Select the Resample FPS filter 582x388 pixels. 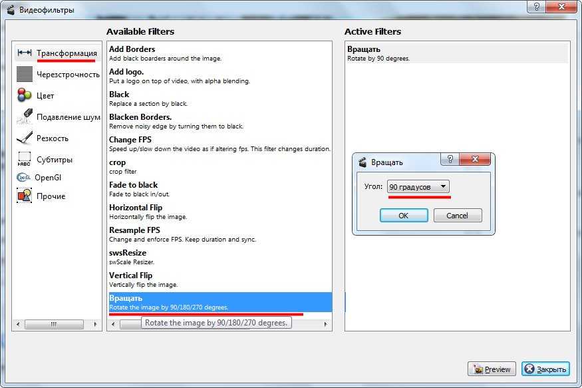point(219,234)
